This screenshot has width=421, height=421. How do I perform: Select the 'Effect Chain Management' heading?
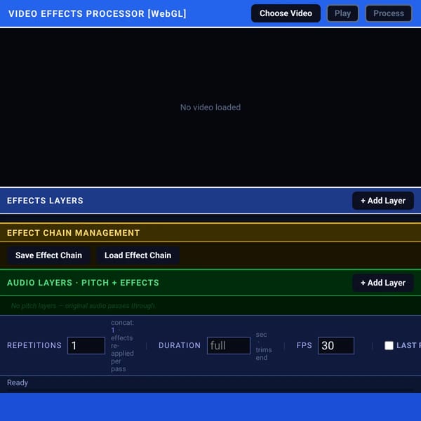(73, 233)
